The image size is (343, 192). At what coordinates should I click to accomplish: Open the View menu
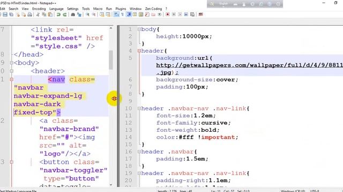[x=25, y=9]
